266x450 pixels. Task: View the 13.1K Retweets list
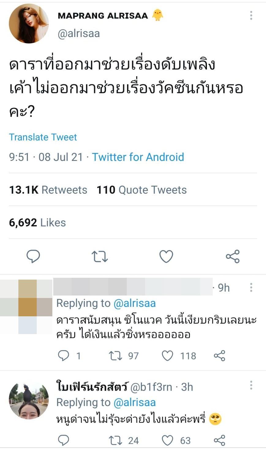[48, 190]
